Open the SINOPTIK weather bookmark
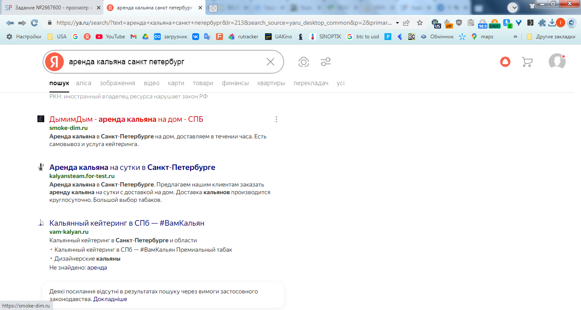581x310 pixels. click(x=325, y=37)
